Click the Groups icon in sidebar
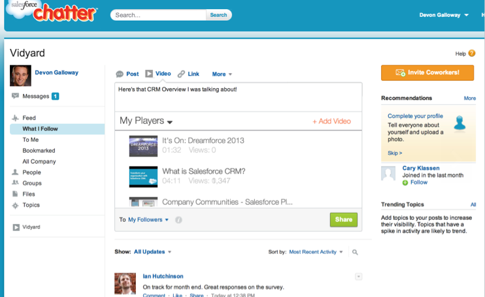Viewport: 485px width, 297px height. click(15, 183)
